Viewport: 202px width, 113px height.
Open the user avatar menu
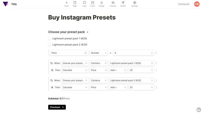pos(197,4)
